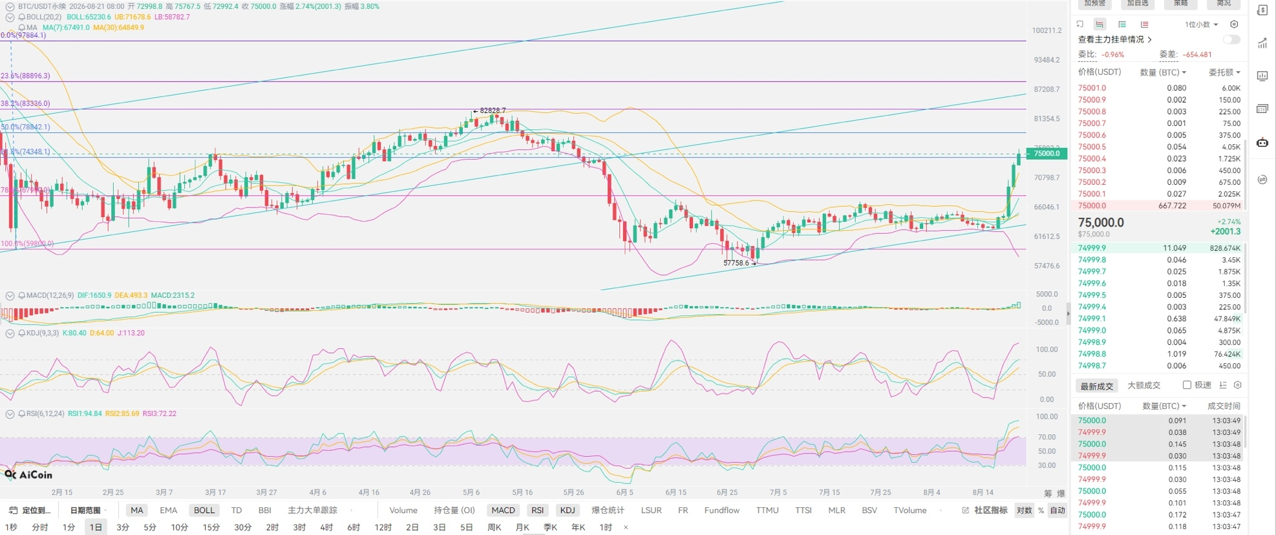The width and height of the screenshot is (1276, 535).
Task: Switch order book to combined buy-sell view
Action: pyautogui.click(x=1100, y=25)
